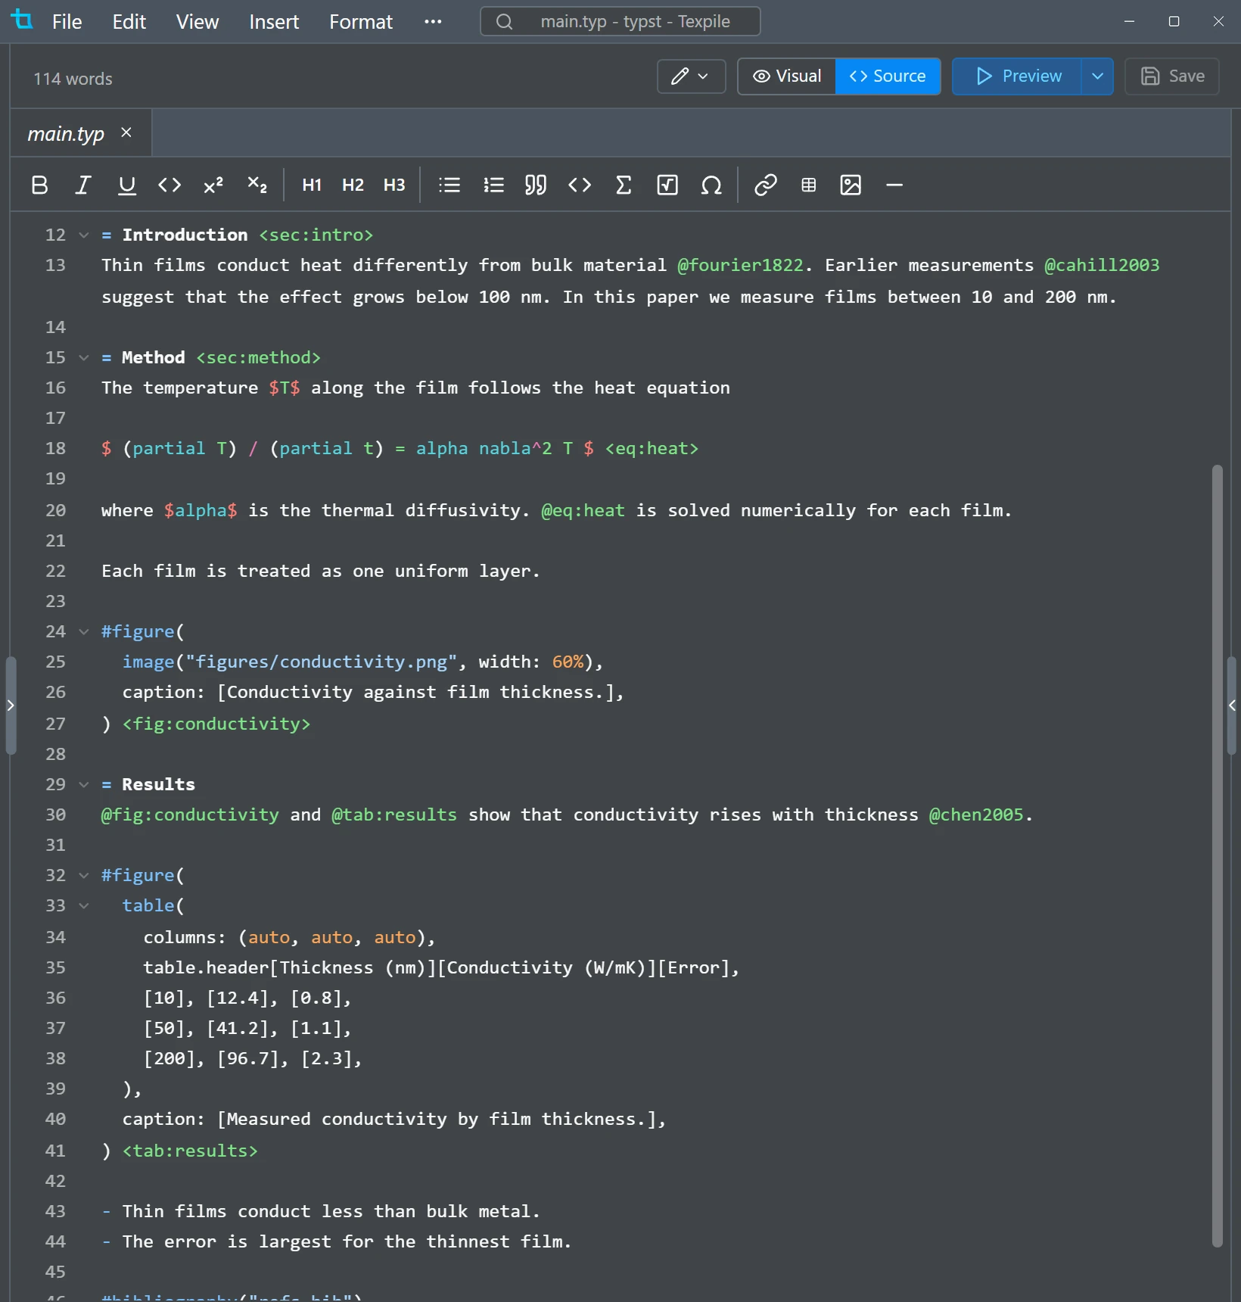The height and width of the screenshot is (1302, 1241).
Task: Collapse the Introduction section at line 12
Action: [x=84, y=235]
